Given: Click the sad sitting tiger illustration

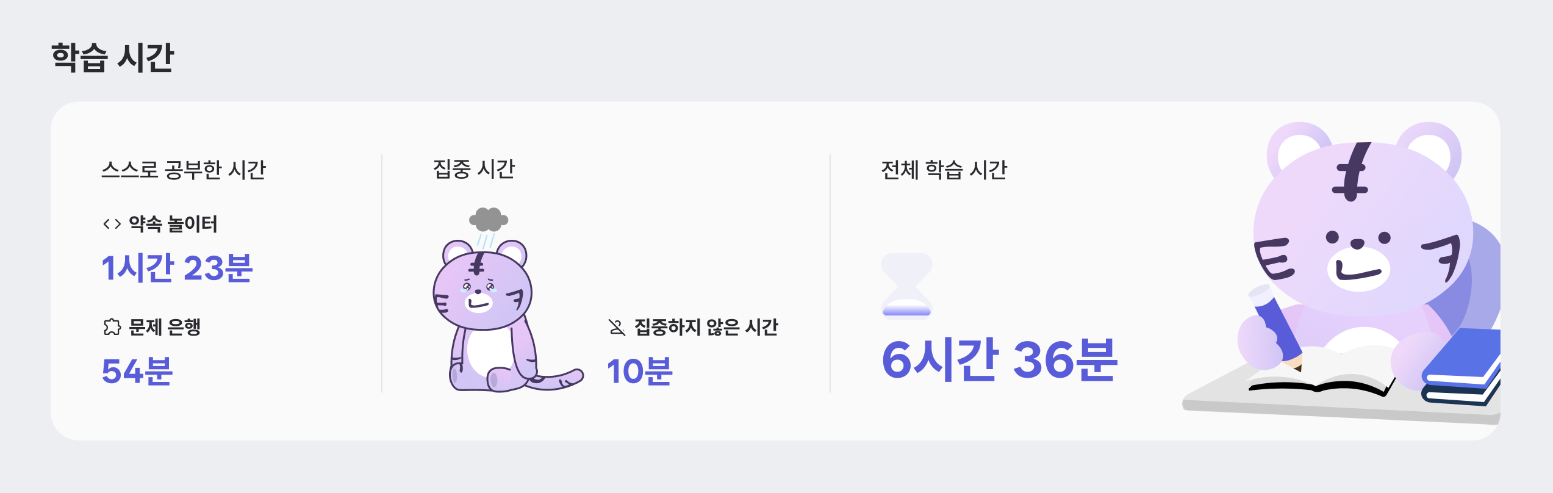Looking at the screenshot, I should pos(488,317).
